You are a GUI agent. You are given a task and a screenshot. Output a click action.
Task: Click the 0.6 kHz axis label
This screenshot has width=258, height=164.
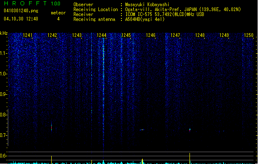(3, 156)
